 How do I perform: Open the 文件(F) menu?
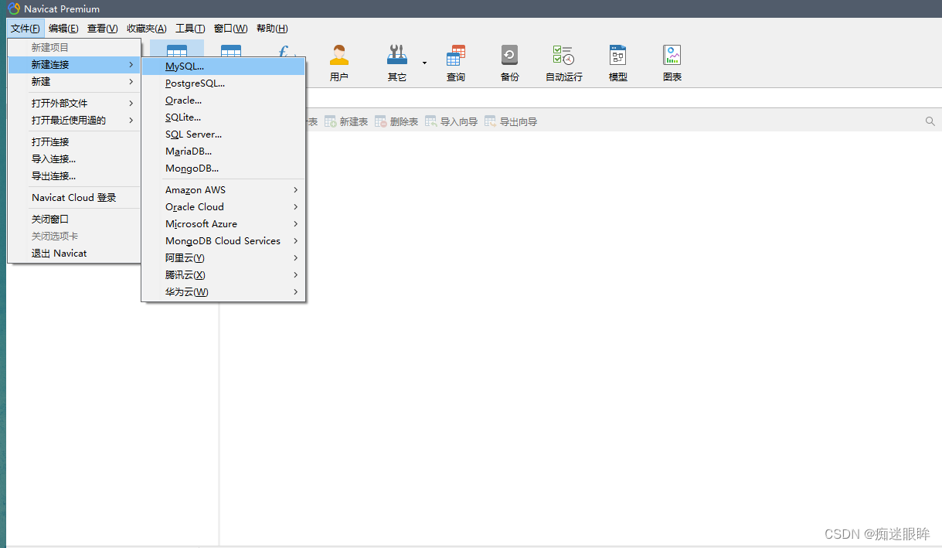pos(26,29)
